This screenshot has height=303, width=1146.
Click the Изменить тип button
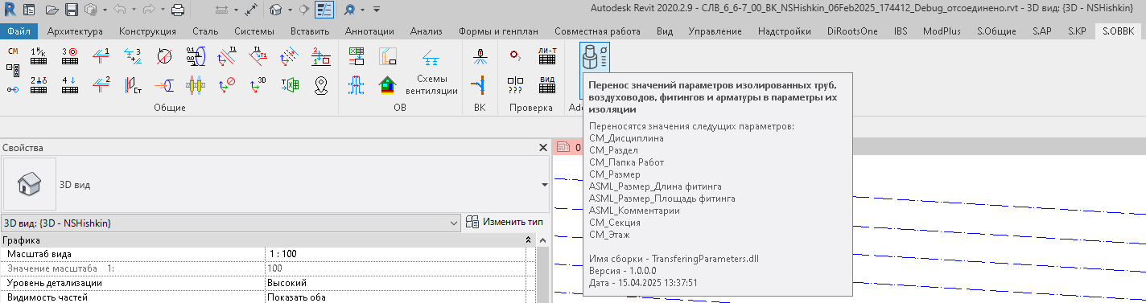tap(505, 222)
